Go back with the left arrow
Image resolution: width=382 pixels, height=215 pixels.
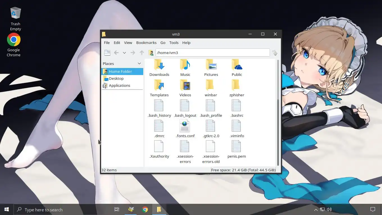coord(116,53)
